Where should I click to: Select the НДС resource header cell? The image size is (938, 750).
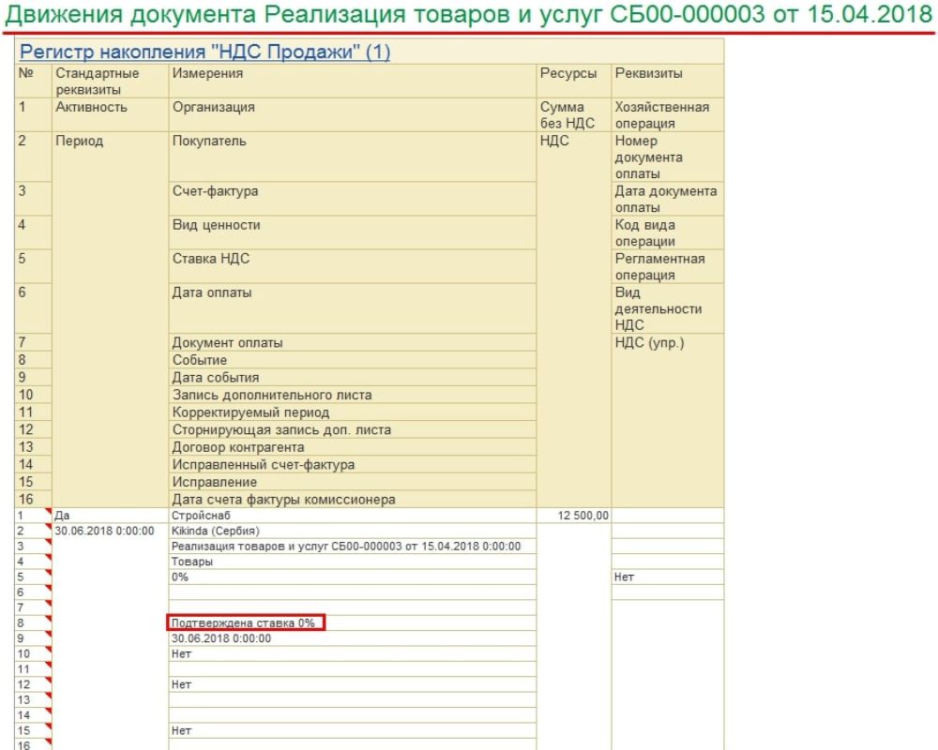574,320
